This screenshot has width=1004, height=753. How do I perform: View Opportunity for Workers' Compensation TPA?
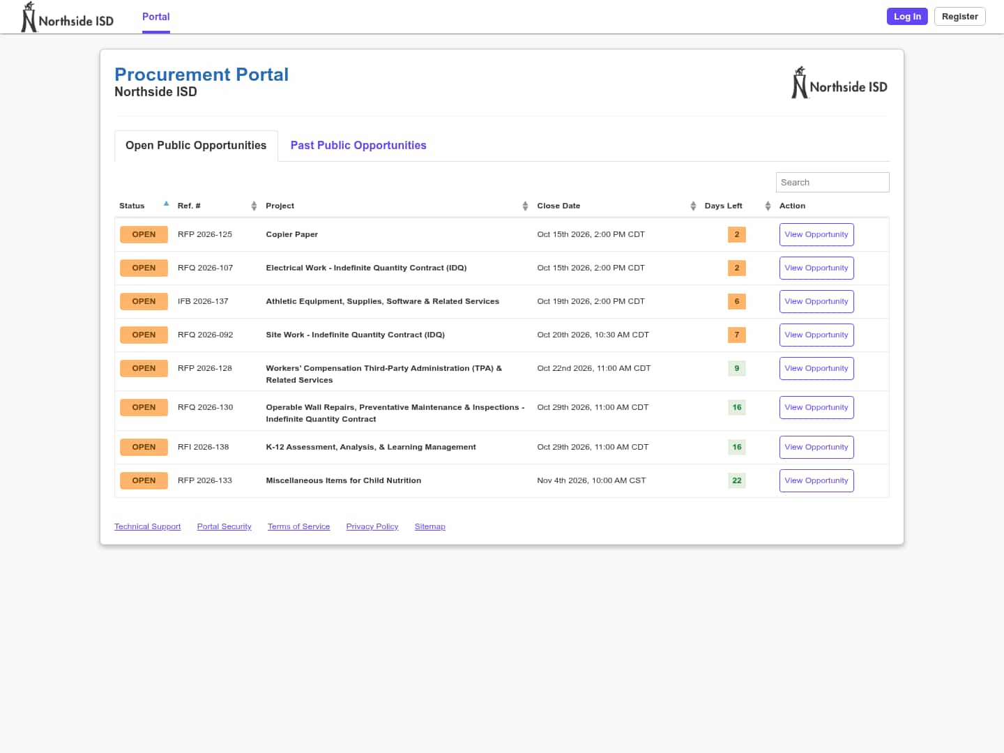point(816,368)
